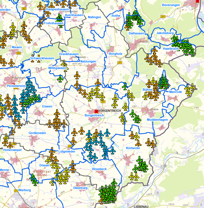Screen dimensions: 204x208
Task: Select the Hohenwepel label
Action: click(x=12, y=150)
